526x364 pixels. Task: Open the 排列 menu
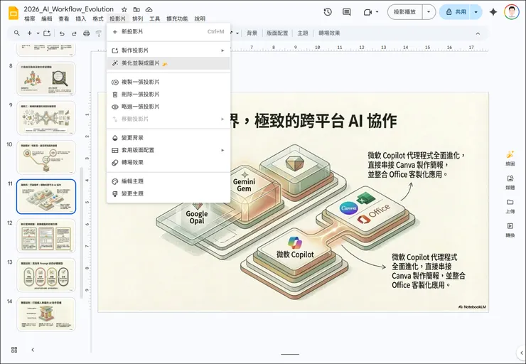pos(137,18)
